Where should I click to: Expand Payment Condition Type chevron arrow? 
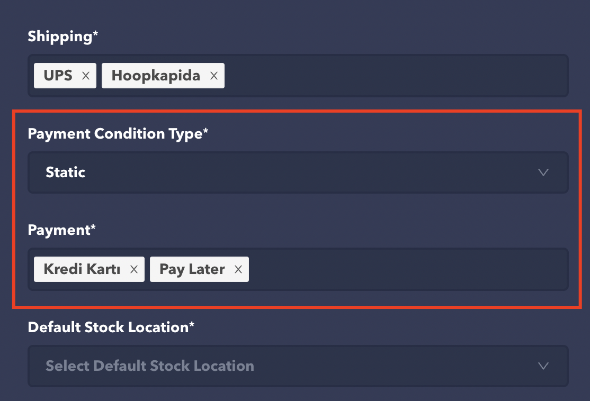coord(543,172)
